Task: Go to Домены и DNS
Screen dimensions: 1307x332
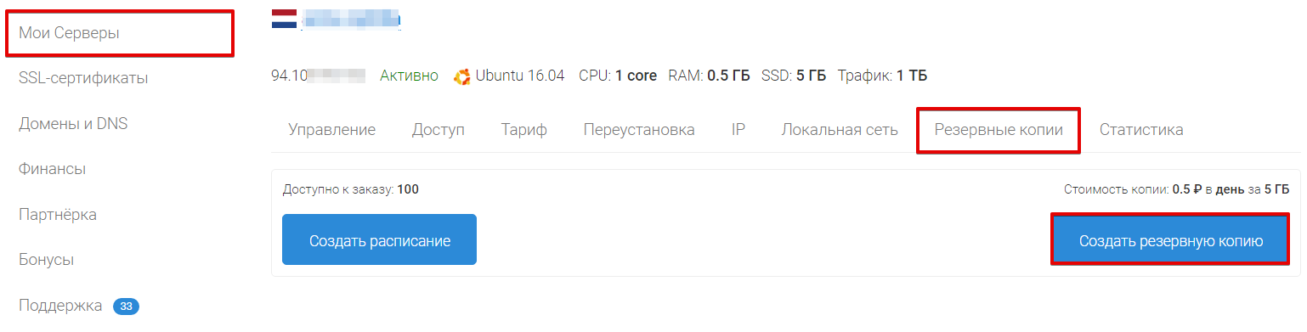Action: 73,124
